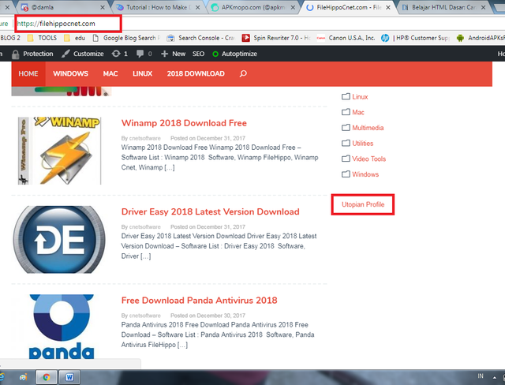Open the edu bookmark folder

coord(74,38)
